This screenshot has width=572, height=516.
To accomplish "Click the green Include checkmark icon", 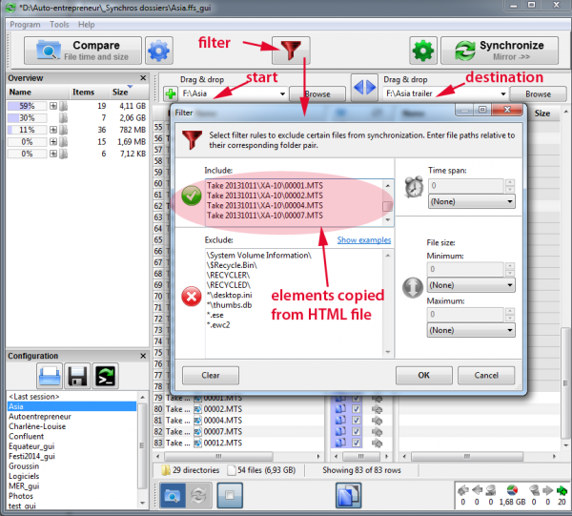I will pyautogui.click(x=192, y=196).
